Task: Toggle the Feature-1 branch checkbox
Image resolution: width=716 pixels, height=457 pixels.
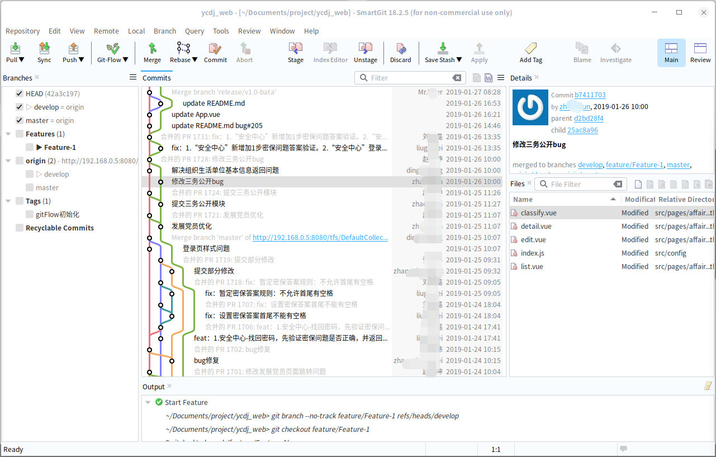Action: click(x=30, y=147)
